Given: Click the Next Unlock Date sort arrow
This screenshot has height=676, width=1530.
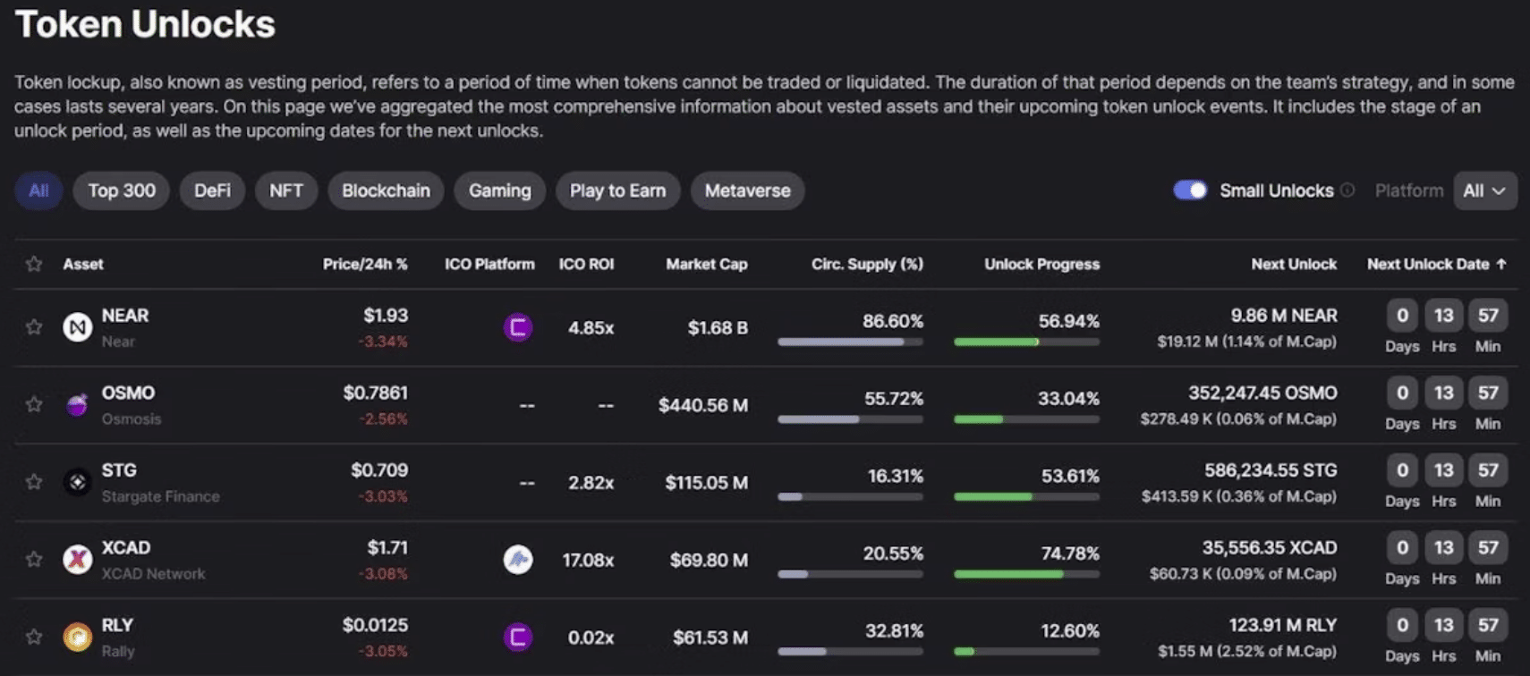Looking at the screenshot, I should [1501, 264].
